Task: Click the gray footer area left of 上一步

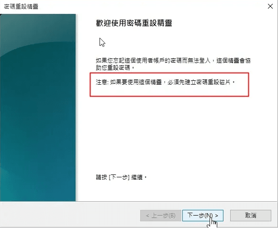Action: (x=70, y=215)
